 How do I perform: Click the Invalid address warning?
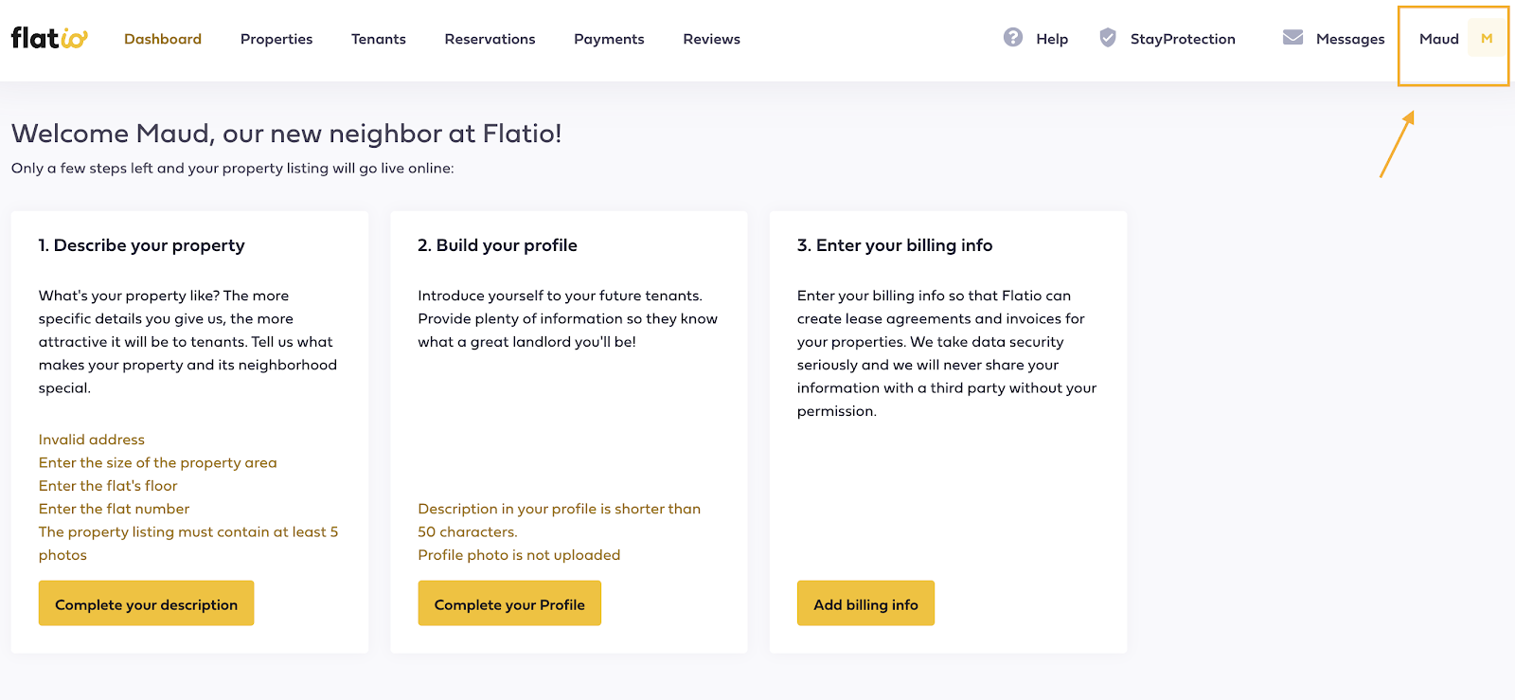(92, 440)
